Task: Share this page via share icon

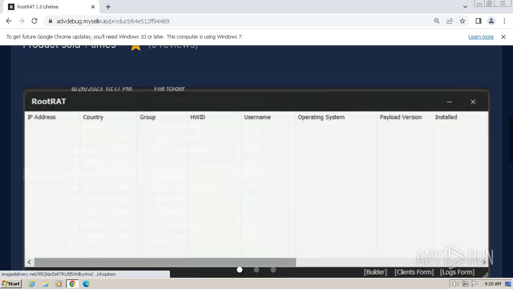Action: [450, 21]
